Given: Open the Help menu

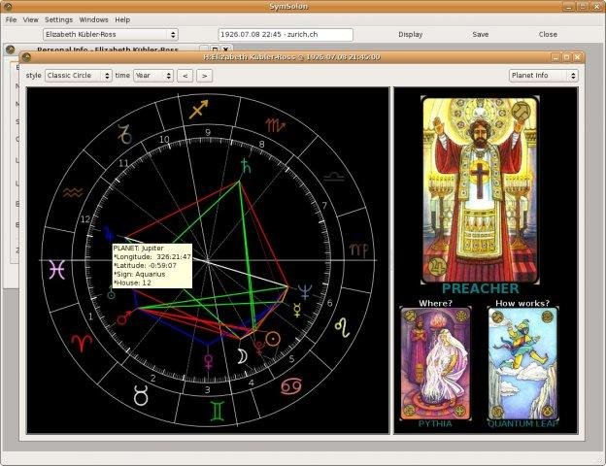Looking at the screenshot, I should (x=122, y=19).
